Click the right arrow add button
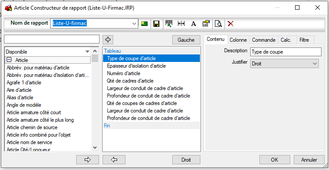This screenshot has height=170, width=329. point(88,160)
